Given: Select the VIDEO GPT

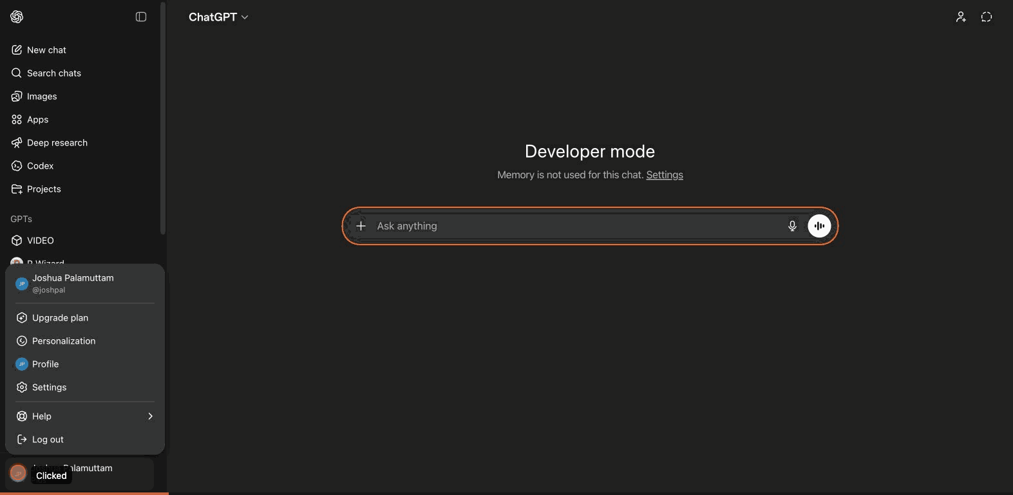Looking at the screenshot, I should pyautogui.click(x=80, y=240).
